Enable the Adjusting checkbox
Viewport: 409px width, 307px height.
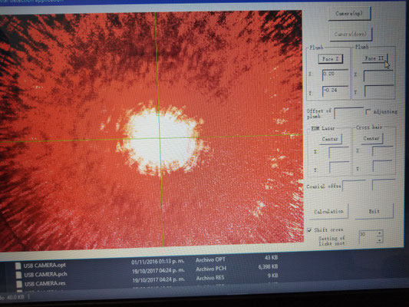click(368, 111)
